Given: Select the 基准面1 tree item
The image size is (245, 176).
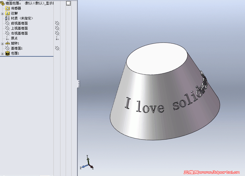Looking at the screenshot, I should click(x=17, y=48).
